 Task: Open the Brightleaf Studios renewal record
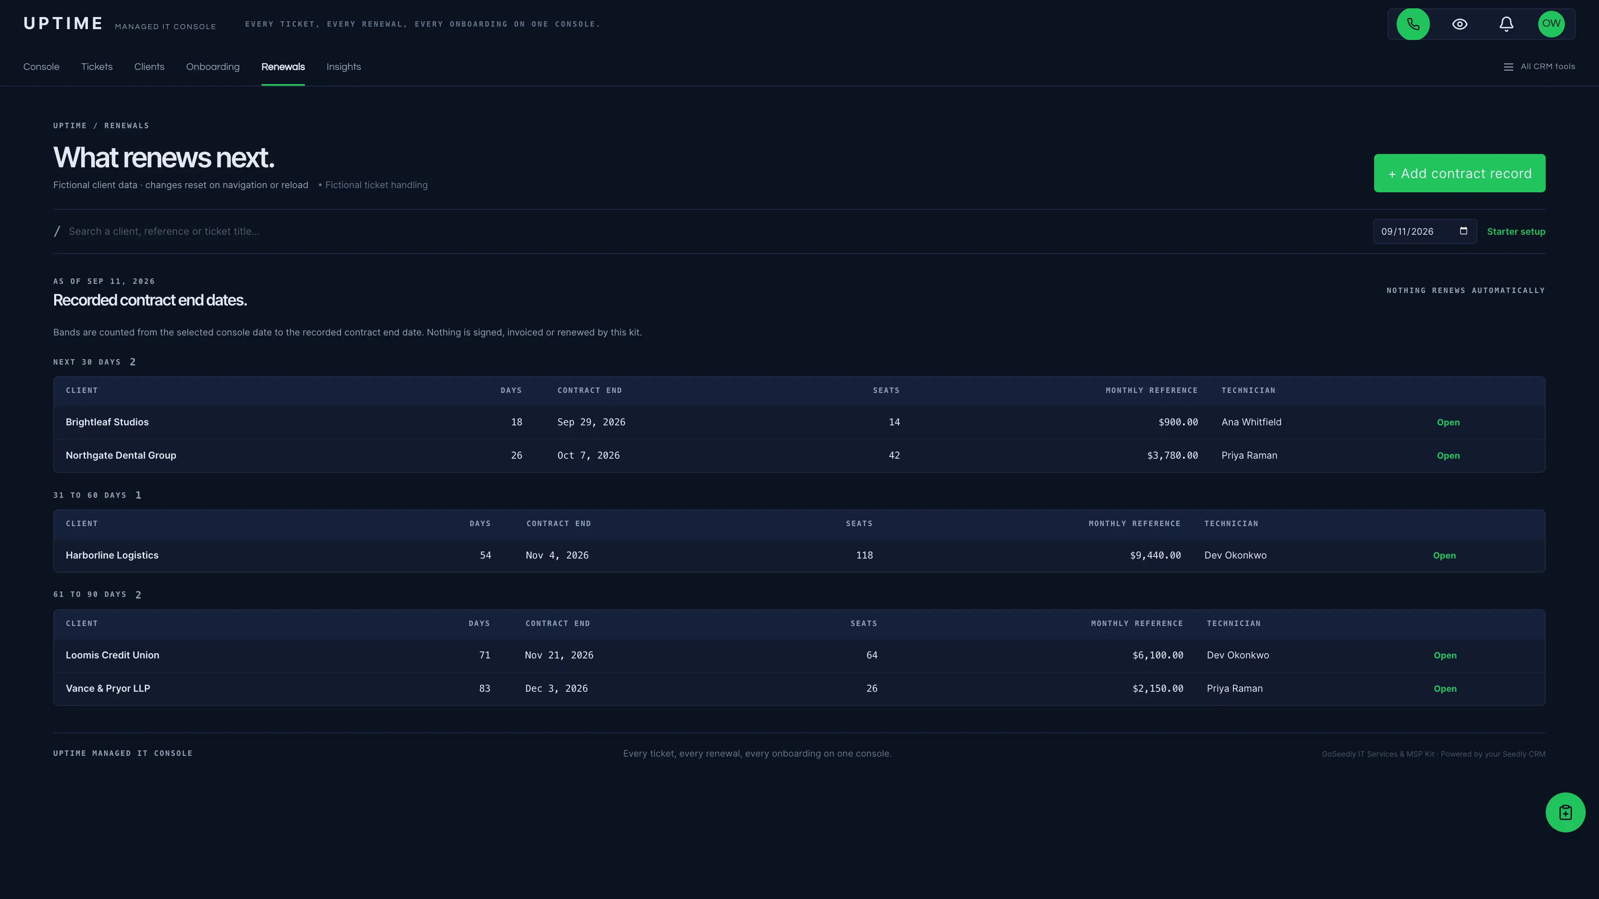click(x=1447, y=422)
